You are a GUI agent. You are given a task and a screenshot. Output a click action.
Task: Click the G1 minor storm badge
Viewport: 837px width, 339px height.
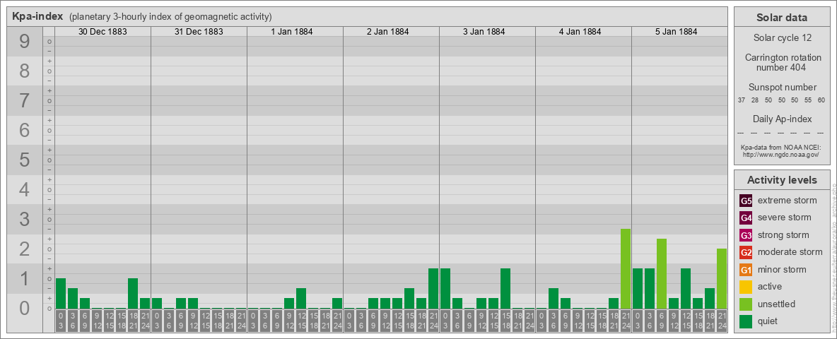[746, 269]
